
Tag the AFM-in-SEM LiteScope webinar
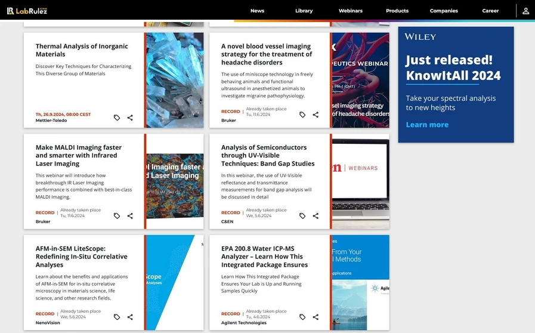(x=117, y=317)
